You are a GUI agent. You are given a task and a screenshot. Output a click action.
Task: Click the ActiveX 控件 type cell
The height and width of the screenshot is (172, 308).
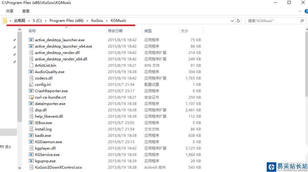click(x=155, y=167)
